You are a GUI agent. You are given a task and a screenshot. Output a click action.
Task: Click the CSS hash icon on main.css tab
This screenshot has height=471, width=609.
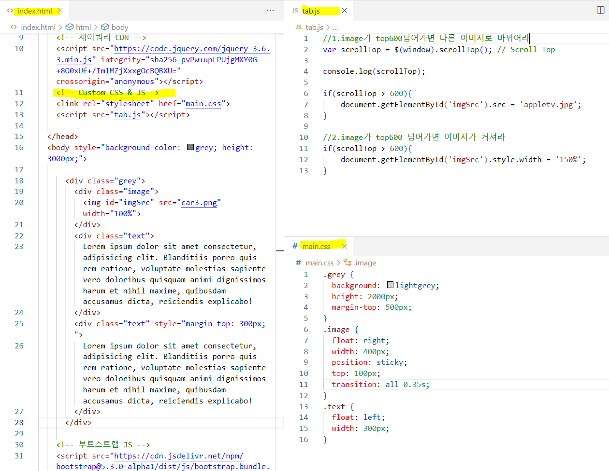(295, 246)
